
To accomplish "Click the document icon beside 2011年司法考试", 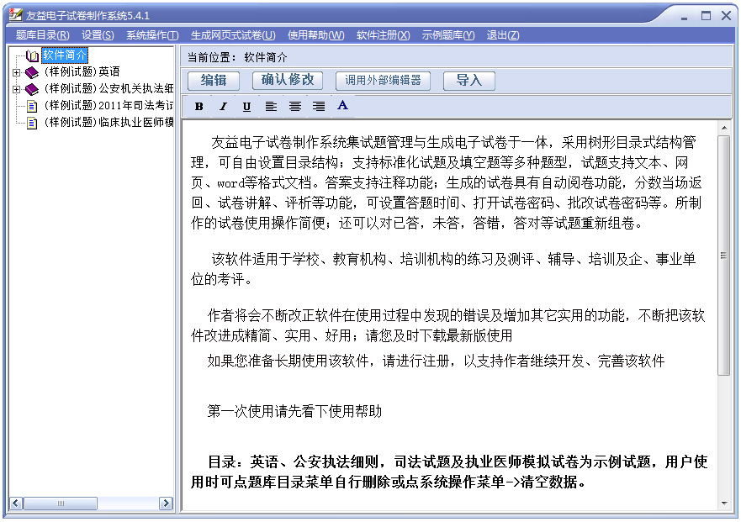I will coord(32,106).
